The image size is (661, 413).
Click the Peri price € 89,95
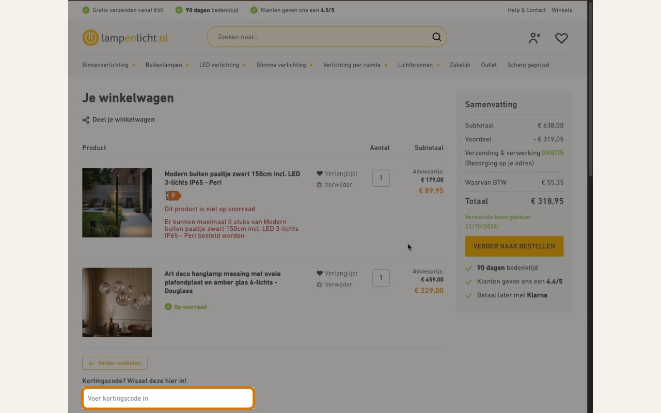(x=431, y=190)
